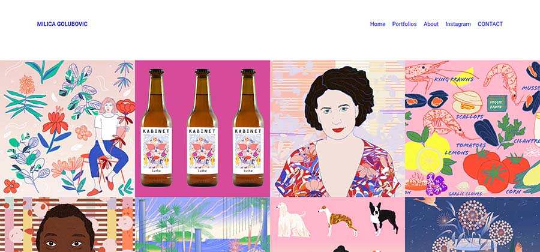Go to the About page

point(431,24)
